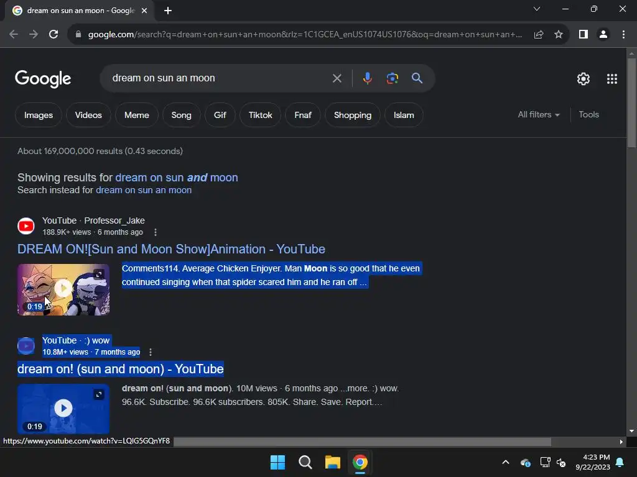Open Google quick settings gear

click(x=584, y=79)
